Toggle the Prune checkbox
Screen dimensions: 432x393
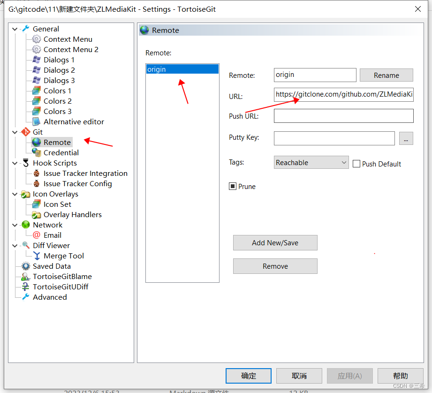pyautogui.click(x=233, y=187)
